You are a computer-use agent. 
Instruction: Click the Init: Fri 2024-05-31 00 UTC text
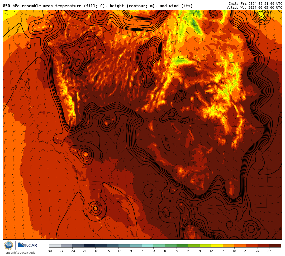tap(255, 4)
